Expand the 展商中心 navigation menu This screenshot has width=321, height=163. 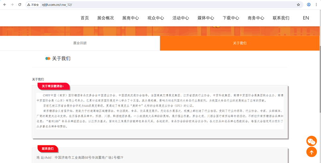pyautogui.click(x=130, y=18)
